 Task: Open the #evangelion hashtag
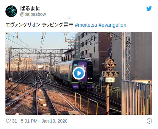pyautogui.click(x=112, y=25)
